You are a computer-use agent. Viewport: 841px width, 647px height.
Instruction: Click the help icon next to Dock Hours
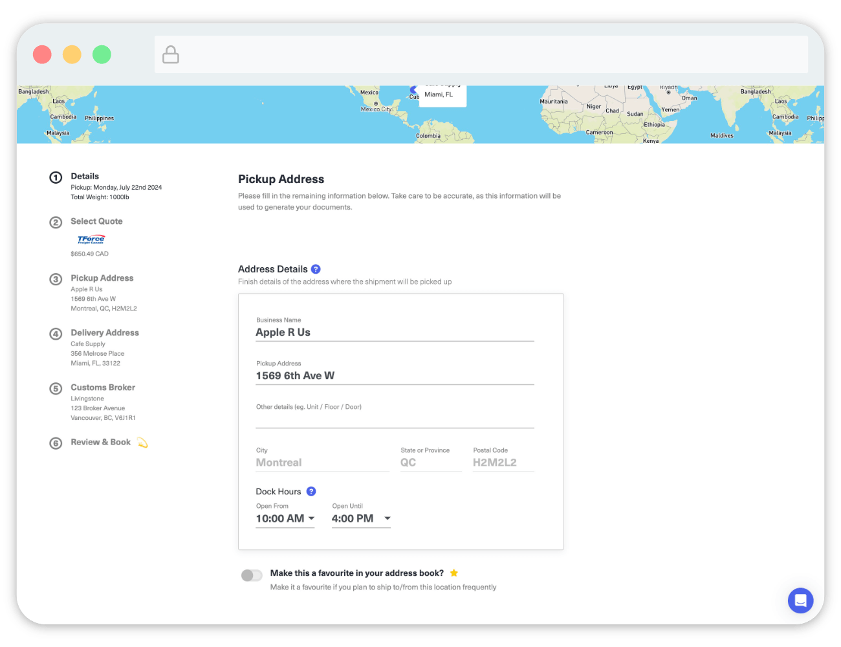311,492
